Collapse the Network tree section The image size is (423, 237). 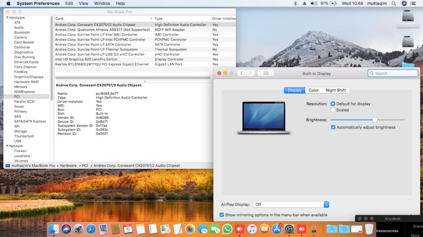[7, 146]
